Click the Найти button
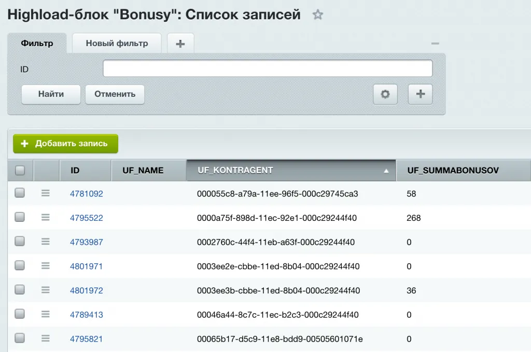 51,94
